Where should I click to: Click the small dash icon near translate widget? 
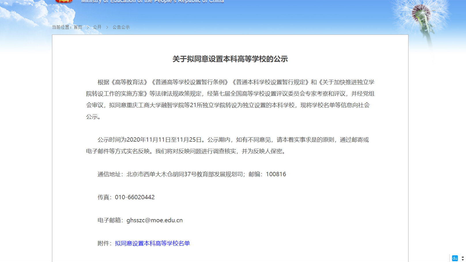point(463,257)
